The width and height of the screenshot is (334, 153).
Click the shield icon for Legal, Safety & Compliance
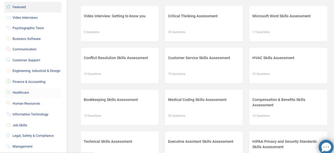8,135
